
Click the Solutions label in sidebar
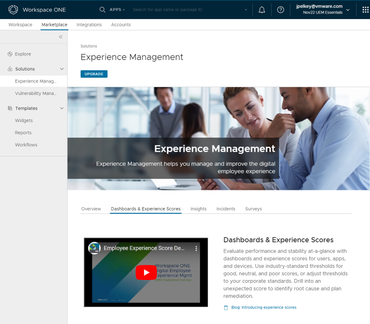coord(25,69)
